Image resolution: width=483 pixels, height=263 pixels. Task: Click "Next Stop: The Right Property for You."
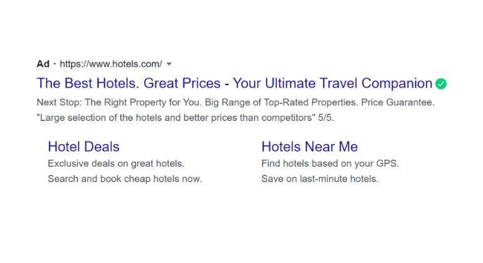click(119, 102)
